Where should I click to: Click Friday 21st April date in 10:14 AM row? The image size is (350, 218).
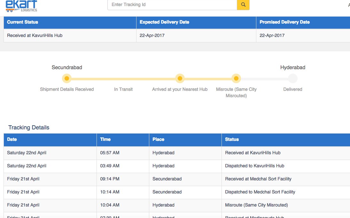23,192
